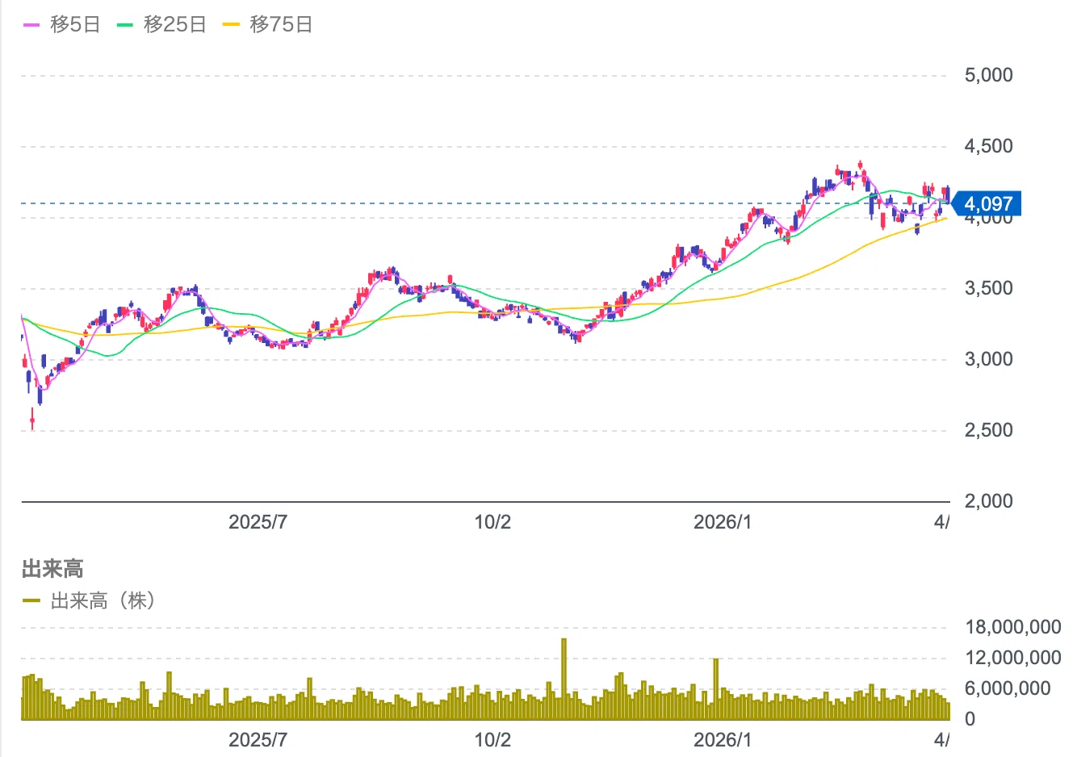Toggle the 移75日 moving average legend
This screenshot has width=1077, height=757.
[x=268, y=25]
